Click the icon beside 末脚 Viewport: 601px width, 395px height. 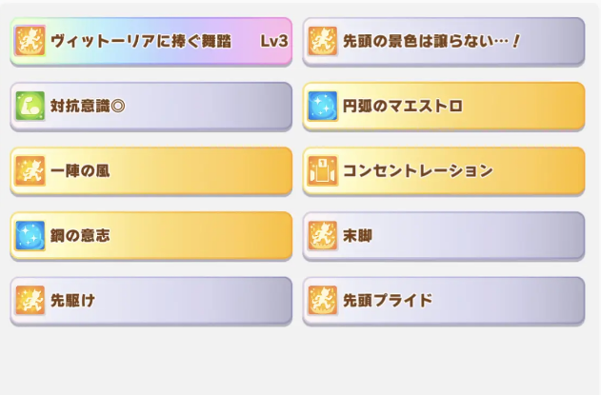[323, 235]
